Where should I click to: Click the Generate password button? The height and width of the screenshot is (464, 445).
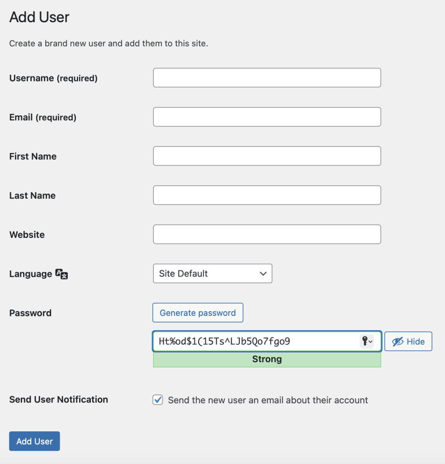point(198,313)
